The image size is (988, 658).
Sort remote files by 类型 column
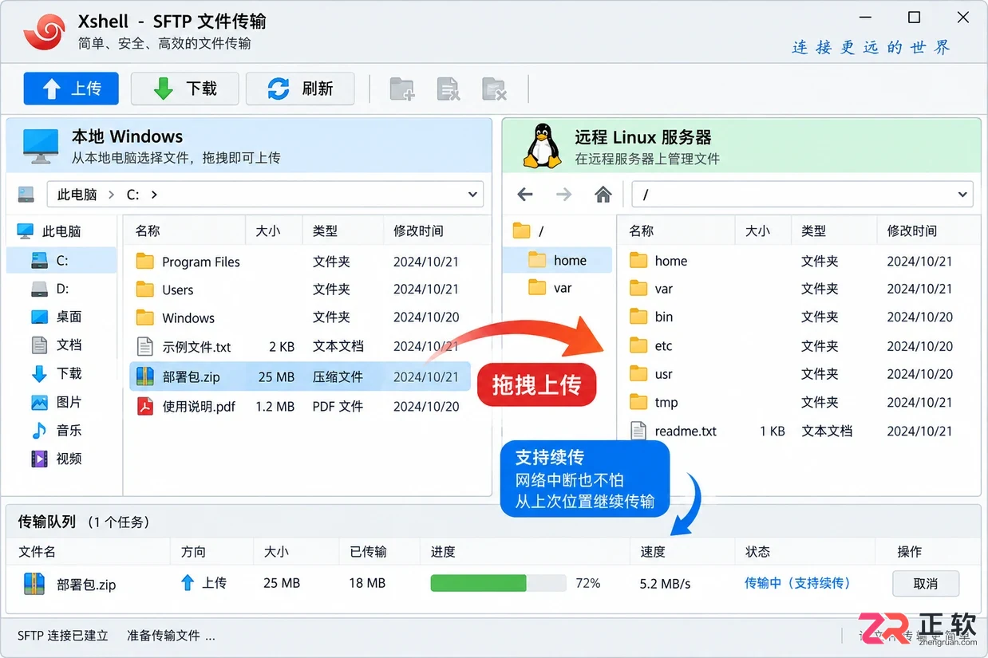pos(814,230)
